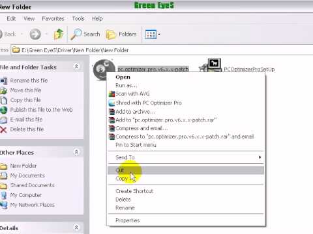The height and width of the screenshot is (234, 313).
Task: Open the Favorites menu
Action: tap(53, 19)
